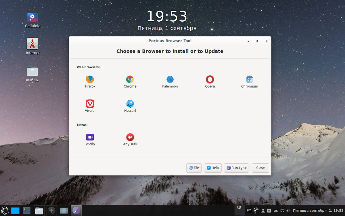Click the account badge tray icon
The height and width of the screenshot is (216, 345).
269,211
